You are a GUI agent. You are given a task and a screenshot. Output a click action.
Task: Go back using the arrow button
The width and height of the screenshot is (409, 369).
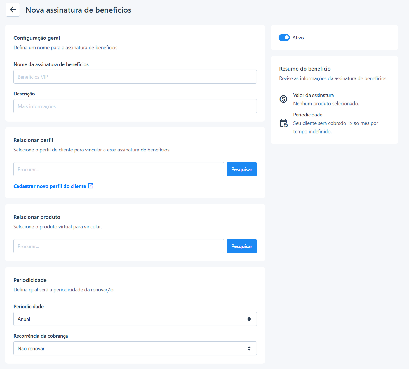point(13,10)
